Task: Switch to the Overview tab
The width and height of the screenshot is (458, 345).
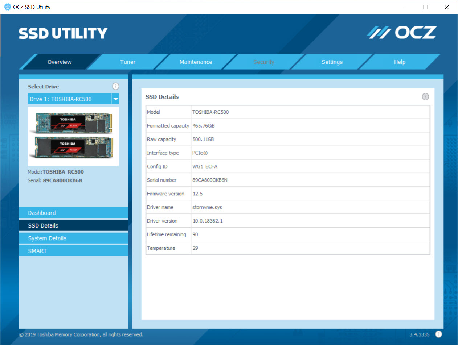Action: coord(60,62)
